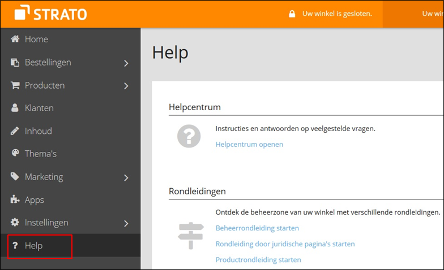Image resolution: width=444 pixels, height=270 pixels.
Task: Click the large question mark Helpcentrum icon
Action: coord(189,136)
